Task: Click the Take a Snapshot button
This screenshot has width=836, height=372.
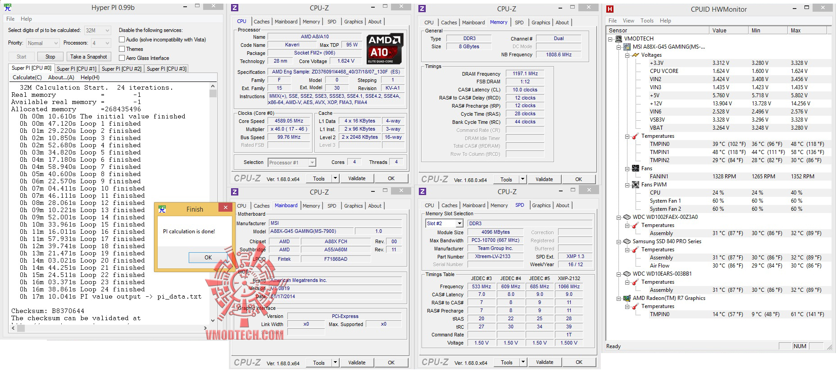Action: pos(88,57)
